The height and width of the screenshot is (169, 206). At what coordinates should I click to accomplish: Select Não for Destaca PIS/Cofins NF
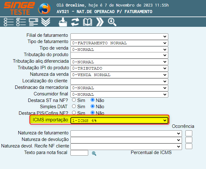93,113
